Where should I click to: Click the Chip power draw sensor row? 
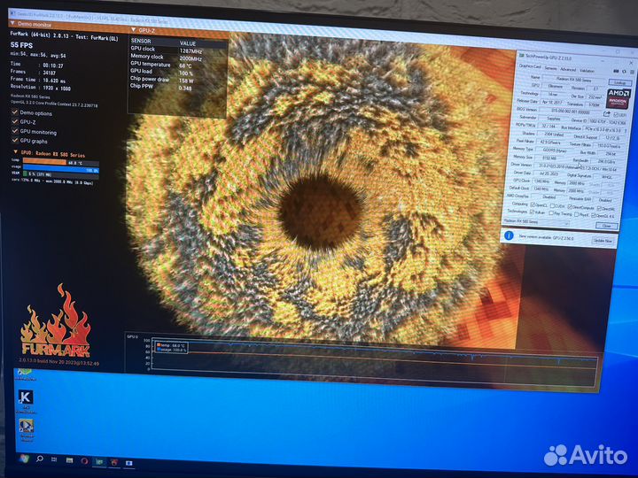pyautogui.click(x=178, y=80)
